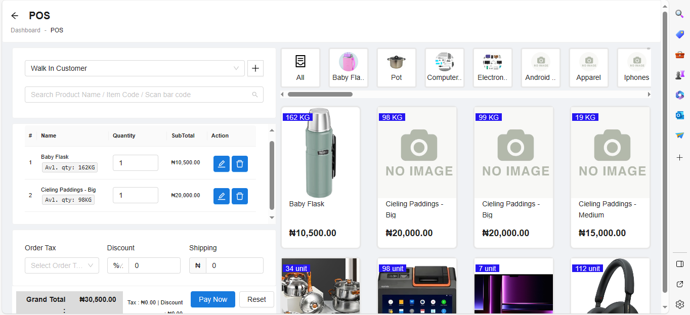690x315 pixels.
Task: Filter by Electronics category
Action: tap(493, 68)
